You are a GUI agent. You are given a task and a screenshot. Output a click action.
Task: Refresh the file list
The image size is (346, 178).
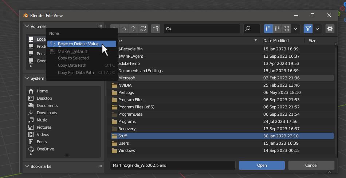[x=143, y=29]
